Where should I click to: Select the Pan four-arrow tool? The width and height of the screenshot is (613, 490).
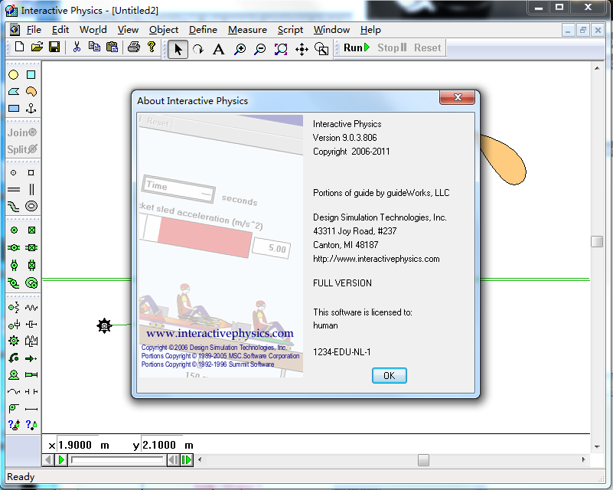click(302, 49)
